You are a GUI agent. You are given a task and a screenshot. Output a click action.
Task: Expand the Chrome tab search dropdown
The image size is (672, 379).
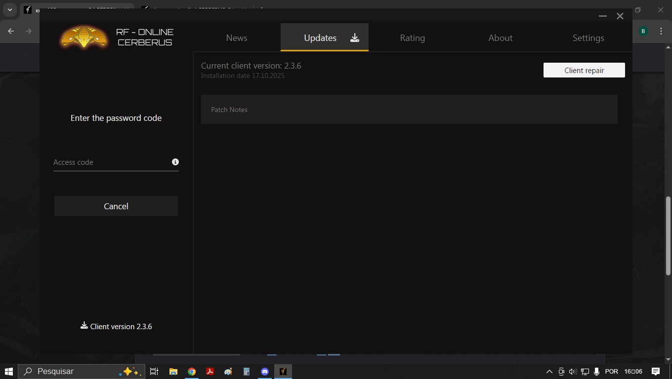[9, 10]
